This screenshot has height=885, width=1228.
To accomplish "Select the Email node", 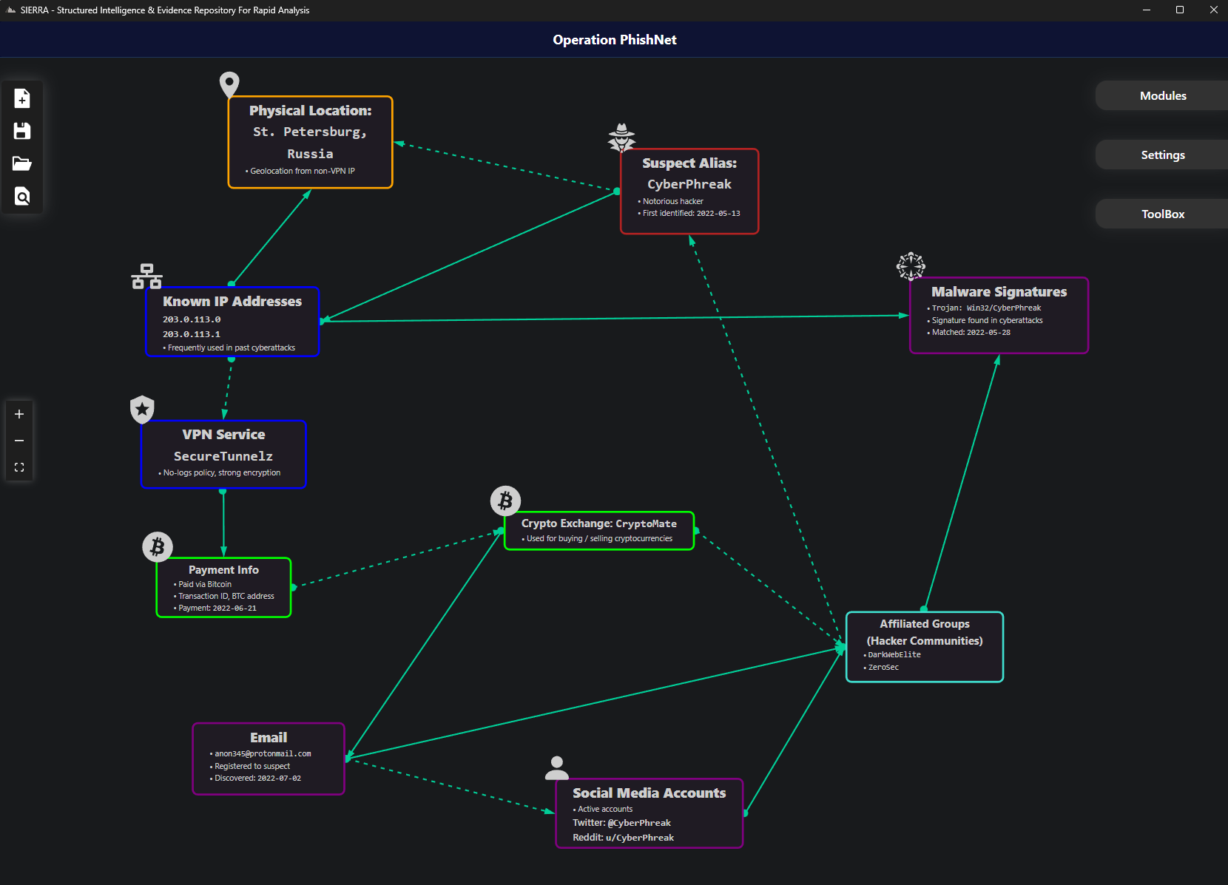I will click(x=269, y=759).
